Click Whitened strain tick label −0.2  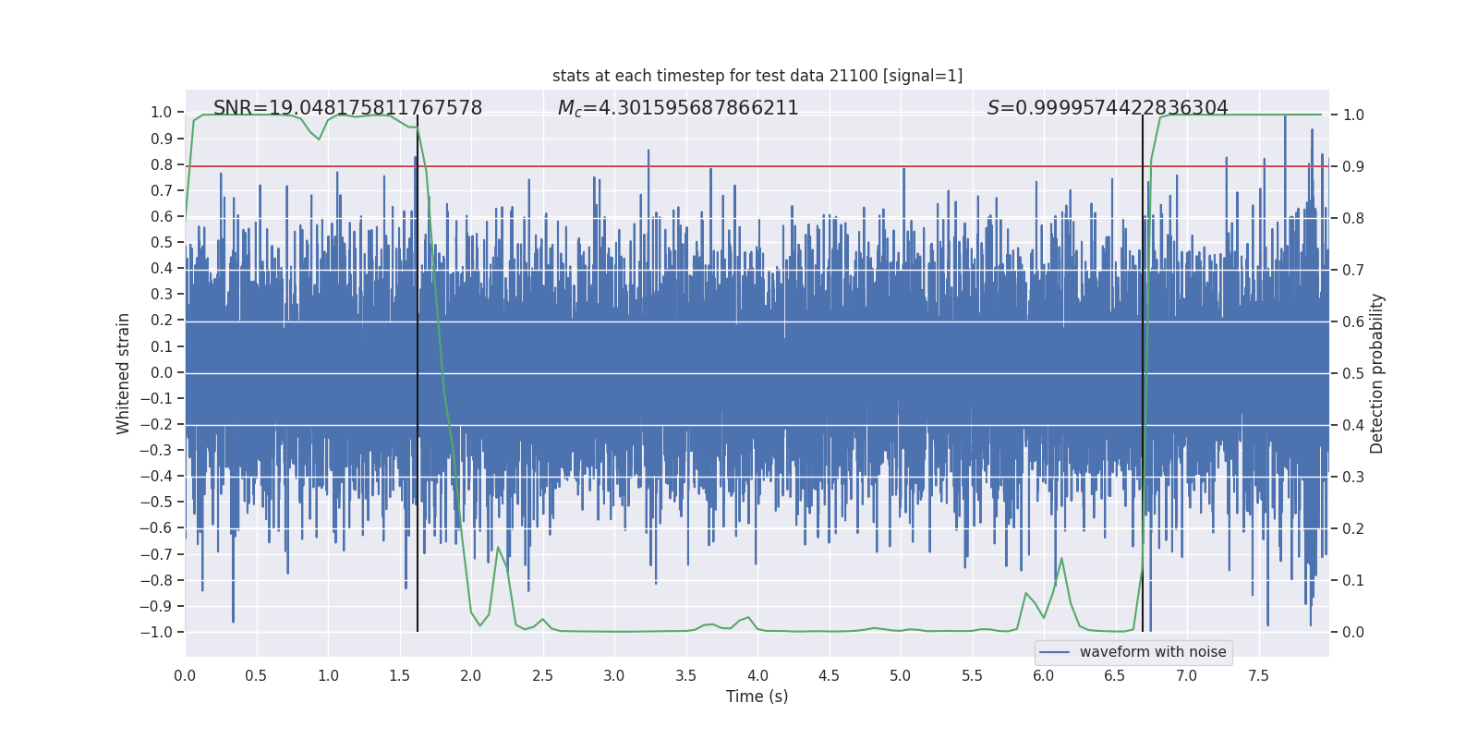pyautogui.click(x=156, y=425)
